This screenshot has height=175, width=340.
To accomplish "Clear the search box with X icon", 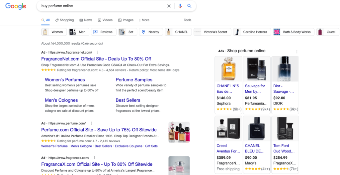I will (x=169, y=6).
